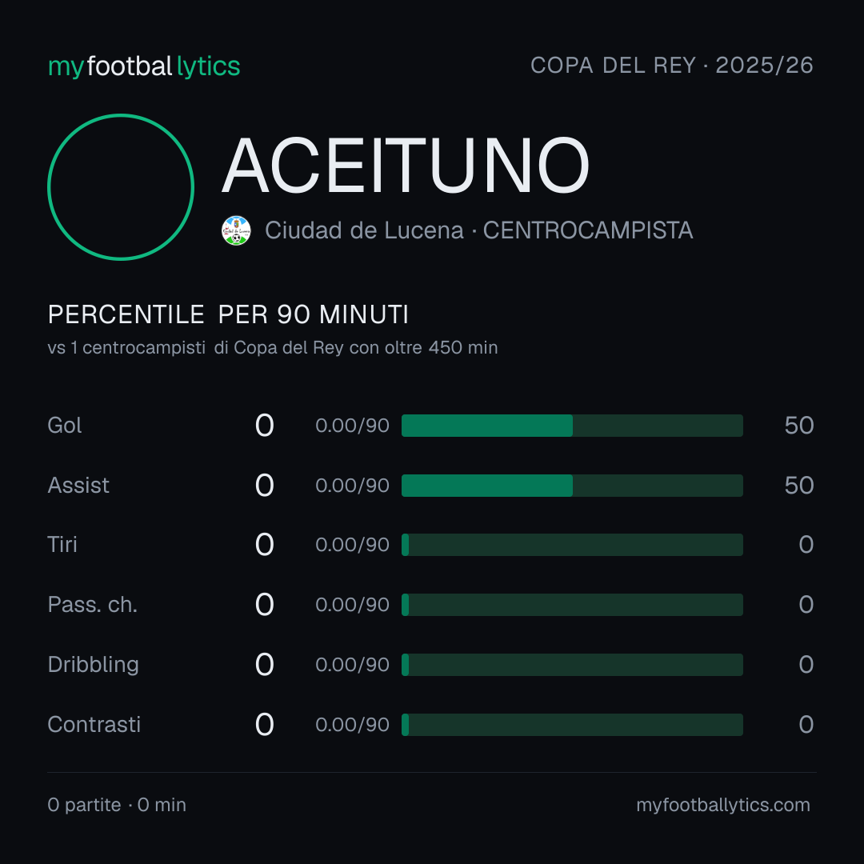
Task: Click the Contrasti 0.00/90 value
Action: [352, 725]
